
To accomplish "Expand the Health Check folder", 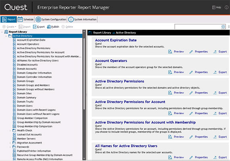I will coord(10,130).
